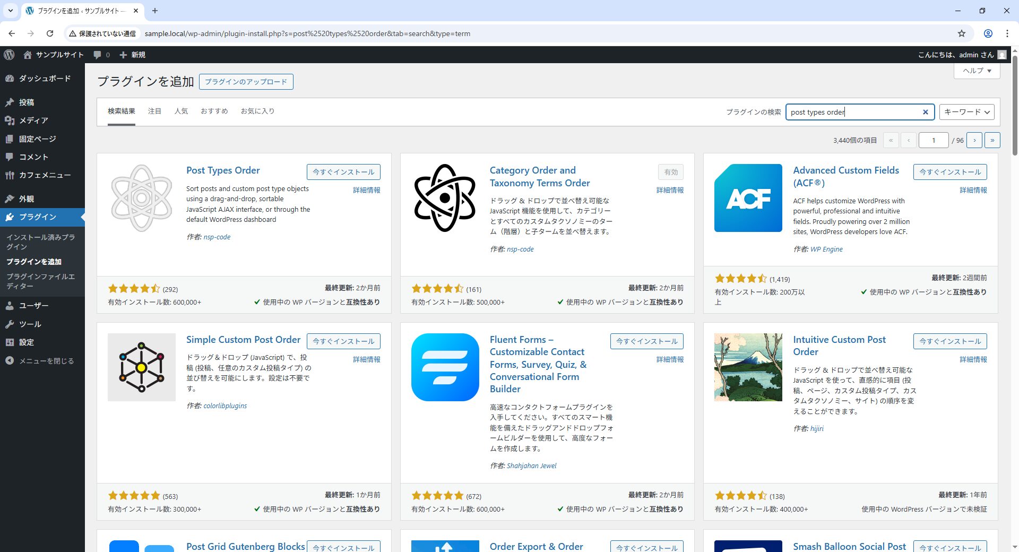This screenshot has width=1019, height=552.
Task: Switch to the 注目 tab
Action: coord(154,111)
